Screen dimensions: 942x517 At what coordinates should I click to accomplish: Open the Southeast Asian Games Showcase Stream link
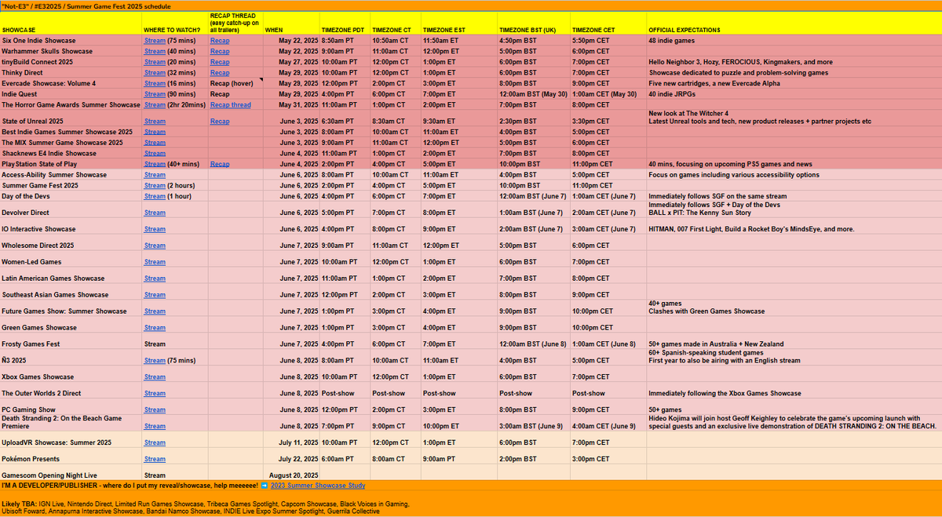(155, 295)
